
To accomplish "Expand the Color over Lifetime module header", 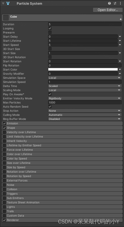I will pos(62,154).
